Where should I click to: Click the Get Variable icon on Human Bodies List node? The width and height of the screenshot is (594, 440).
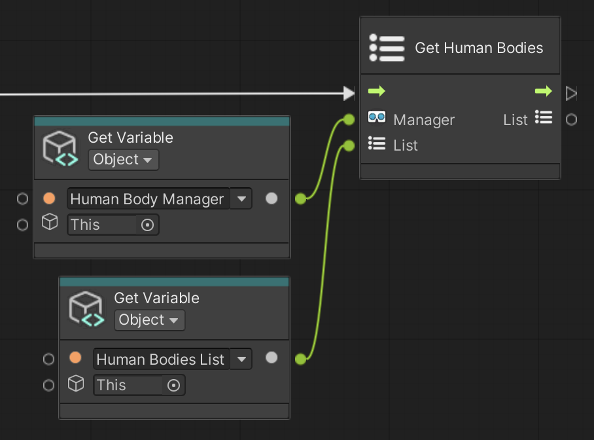[x=86, y=308]
